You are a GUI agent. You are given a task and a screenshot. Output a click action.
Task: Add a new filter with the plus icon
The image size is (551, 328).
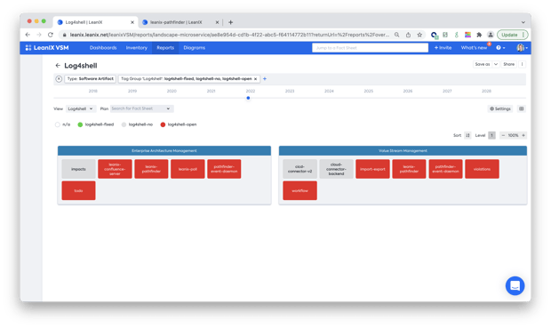pyautogui.click(x=265, y=79)
